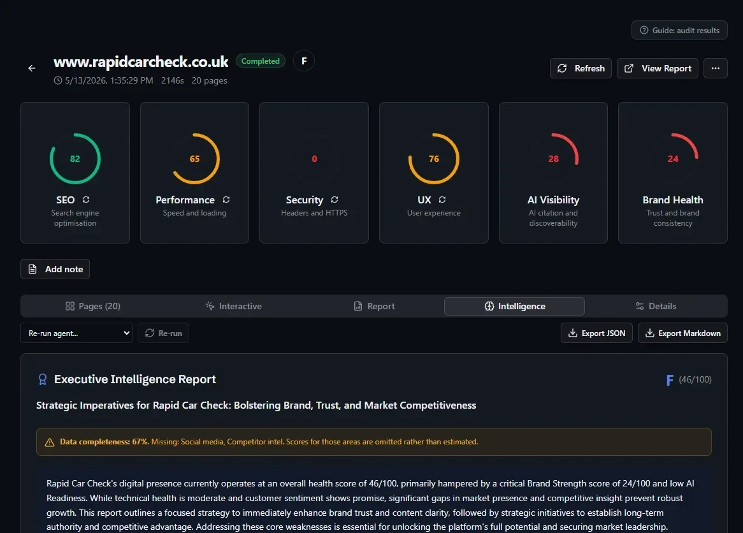Image resolution: width=743 pixels, height=533 pixels.
Task: Open the three-dot more options menu
Action: (x=716, y=68)
